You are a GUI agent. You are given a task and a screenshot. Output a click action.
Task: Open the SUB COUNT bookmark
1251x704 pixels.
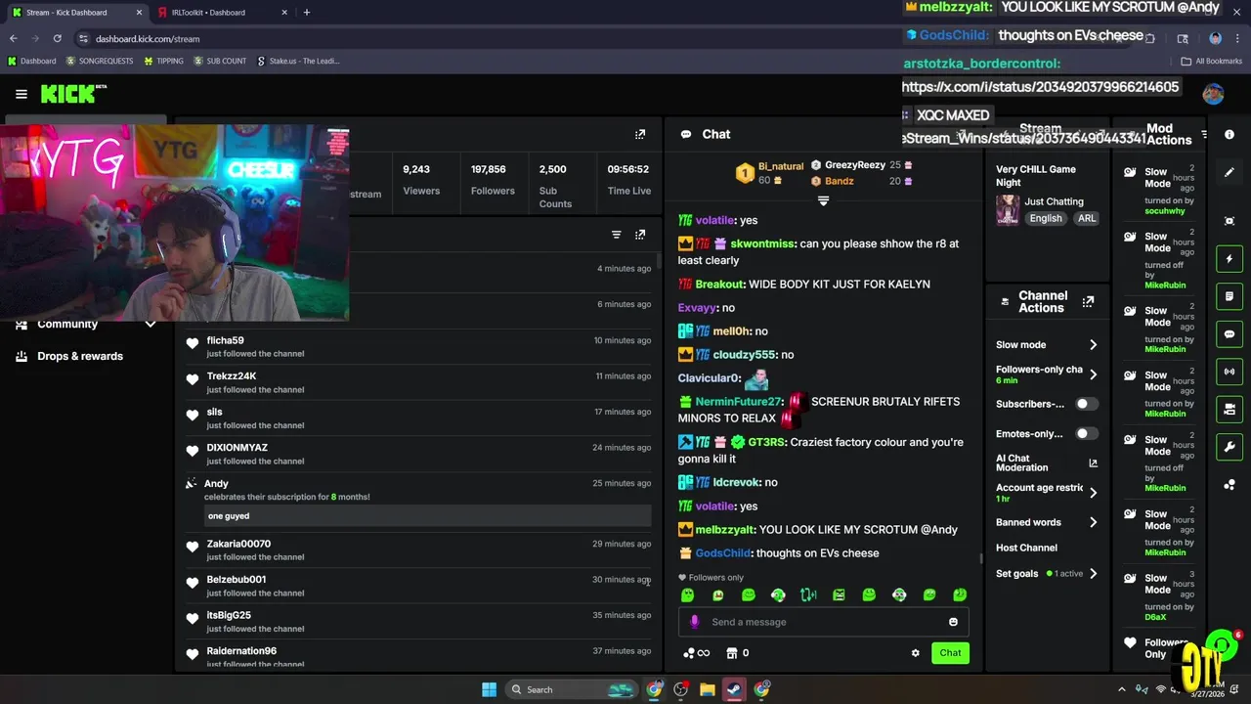coord(220,61)
